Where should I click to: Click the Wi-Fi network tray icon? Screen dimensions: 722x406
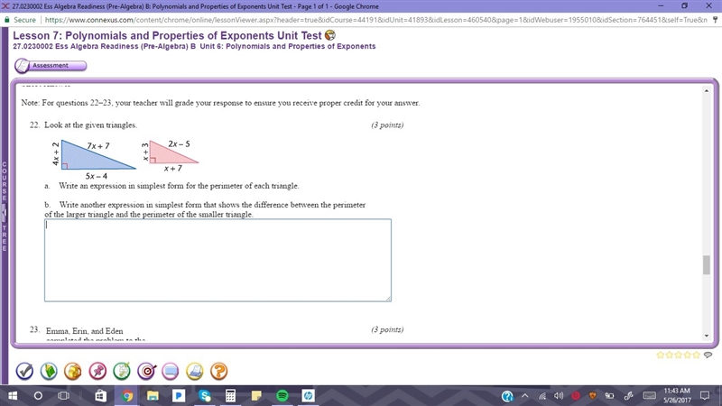coord(542,396)
